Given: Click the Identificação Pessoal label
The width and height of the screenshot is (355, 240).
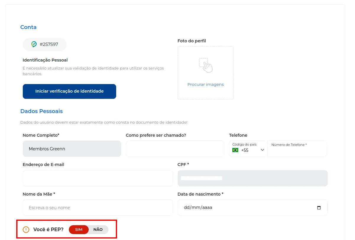Looking at the screenshot, I should (x=45, y=60).
